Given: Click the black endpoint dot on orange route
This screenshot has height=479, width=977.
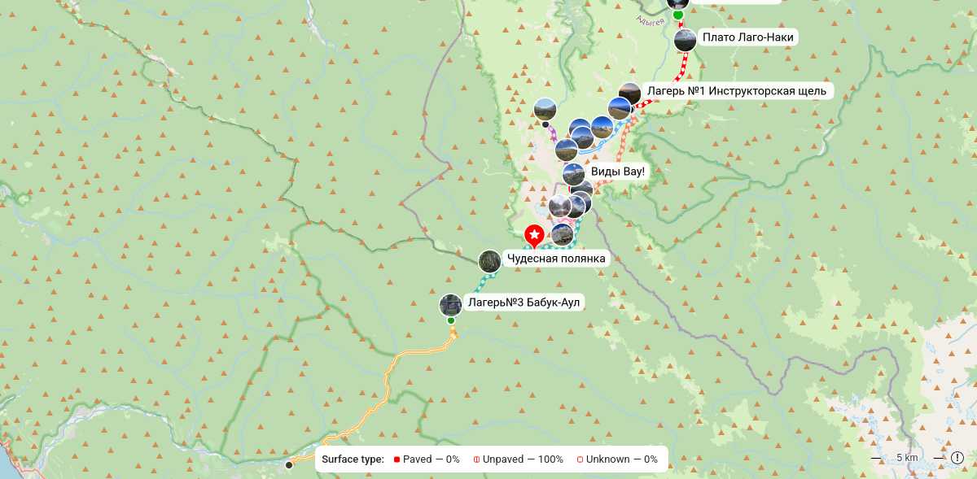Looking at the screenshot, I should click(x=288, y=465).
